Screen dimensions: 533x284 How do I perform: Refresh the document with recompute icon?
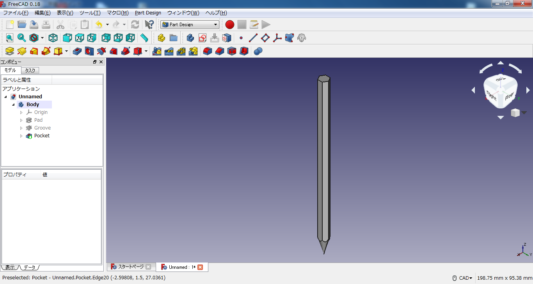pos(135,25)
